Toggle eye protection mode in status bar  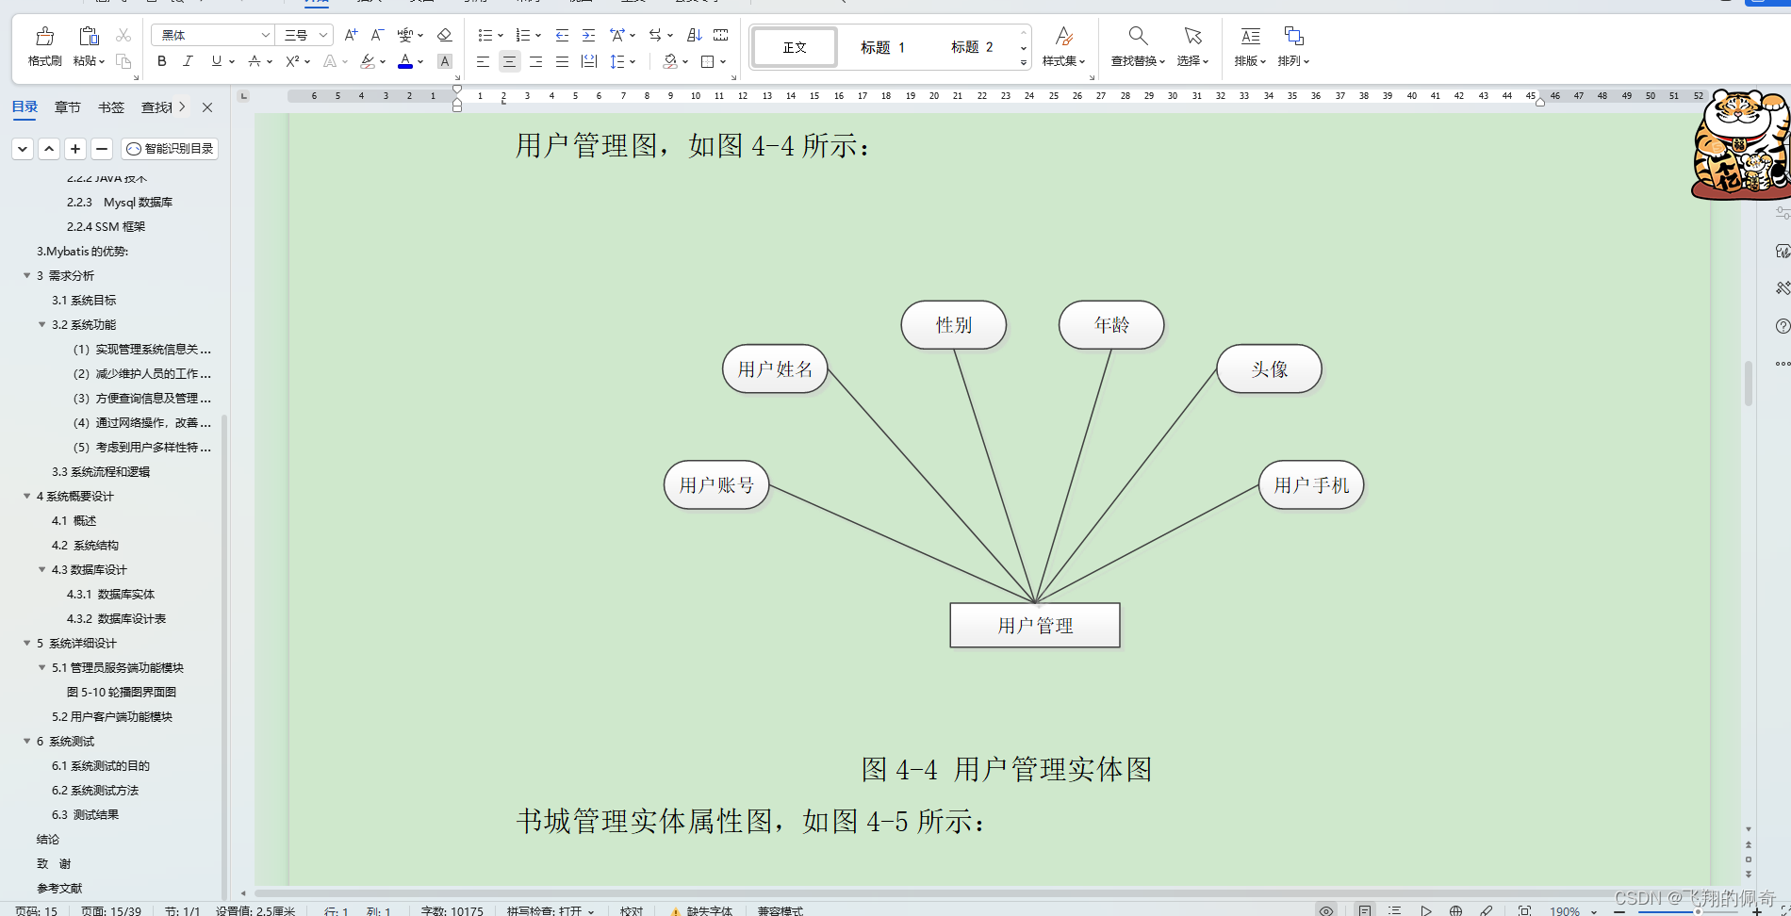point(1326,910)
